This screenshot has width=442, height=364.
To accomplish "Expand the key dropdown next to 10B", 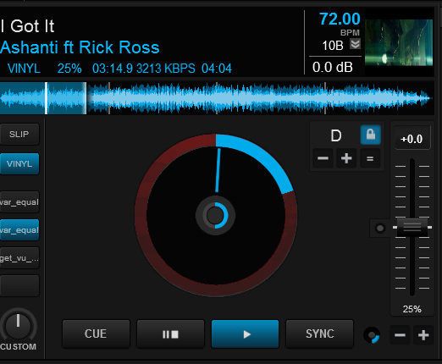I will click(x=356, y=44).
